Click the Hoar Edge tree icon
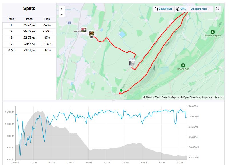Image resolution: width=230 pixels, height=165 pixels. (x=183, y=65)
